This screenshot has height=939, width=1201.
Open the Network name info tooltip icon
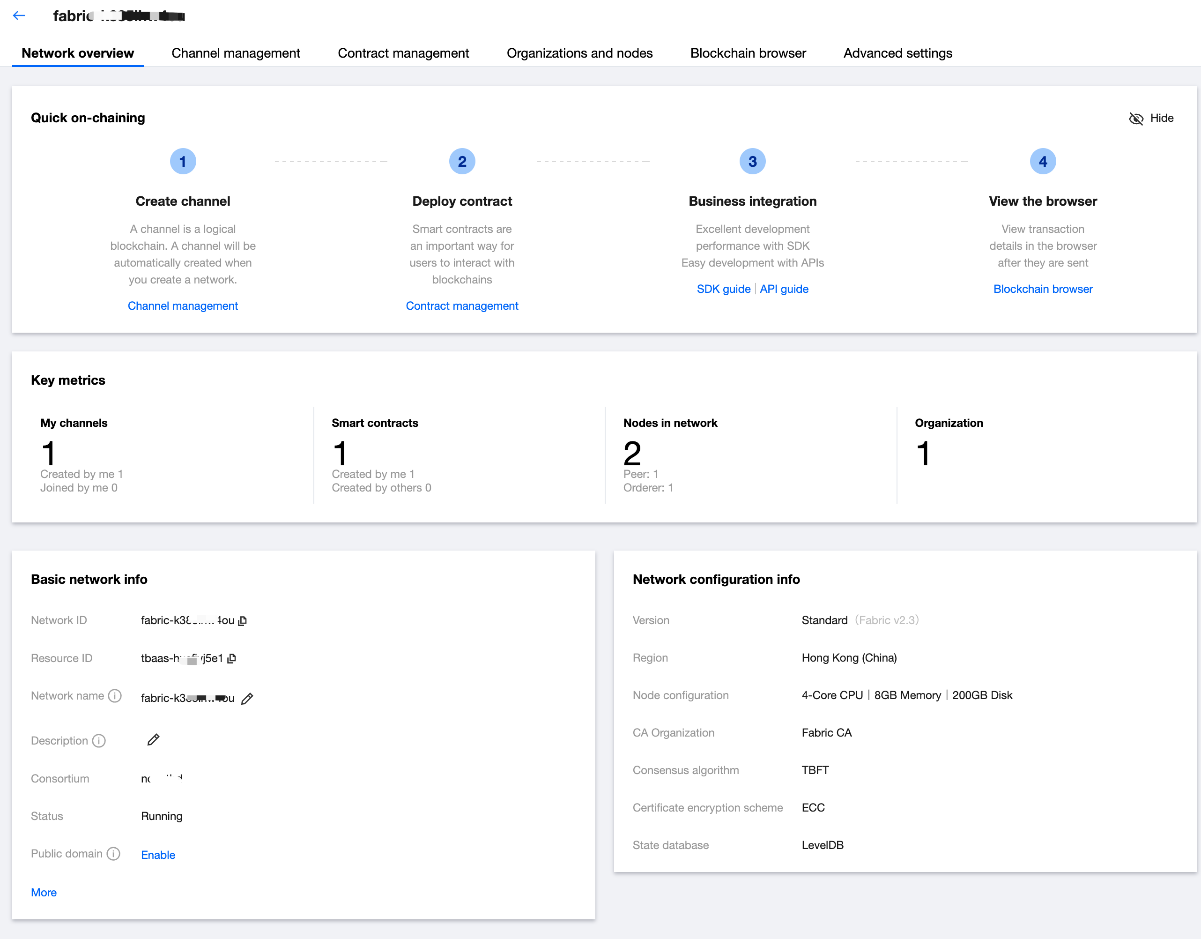[115, 696]
